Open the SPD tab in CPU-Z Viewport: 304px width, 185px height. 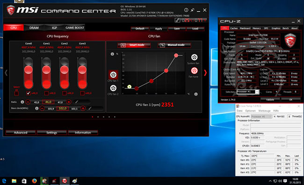click(x=266, y=28)
